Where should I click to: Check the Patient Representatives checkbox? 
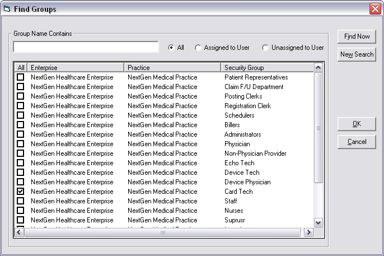[x=21, y=77]
